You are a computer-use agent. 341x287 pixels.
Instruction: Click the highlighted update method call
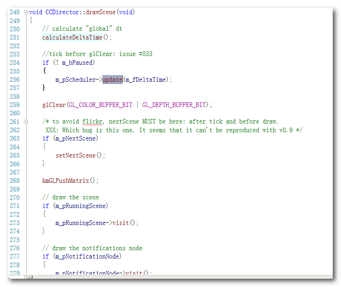pyautogui.click(x=112, y=79)
